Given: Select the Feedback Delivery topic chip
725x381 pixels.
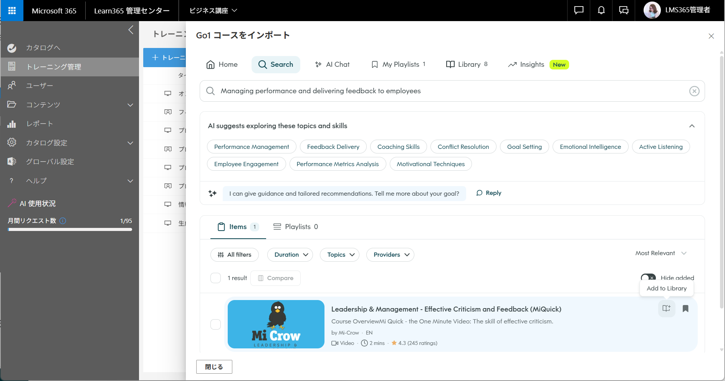Looking at the screenshot, I should [333, 147].
